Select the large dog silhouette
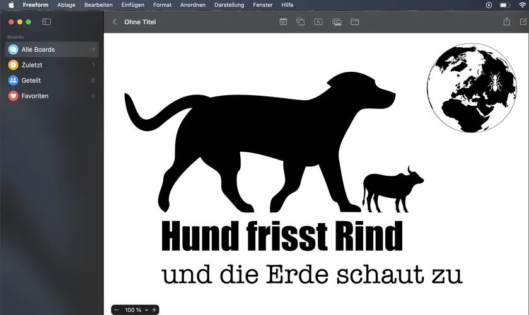The image size is (529, 315). tap(260, 142)
